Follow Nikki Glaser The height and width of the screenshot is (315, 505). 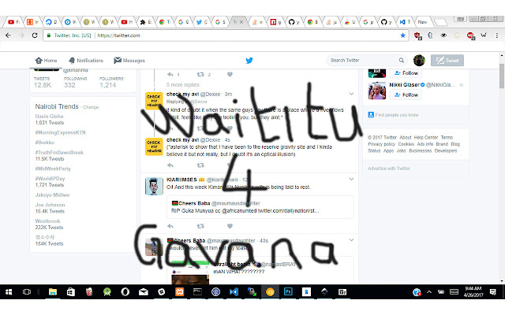point(406,94)
